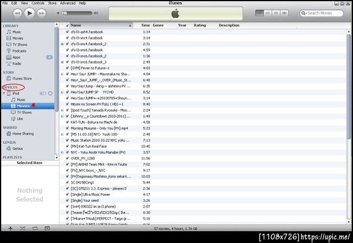353x243 pixels.
Task: Open Genius in the sidebar
Action: click(18, 148)
